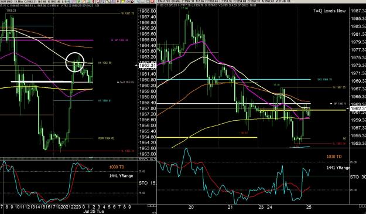Click date '21' on the 60 Min time axis

230,207
